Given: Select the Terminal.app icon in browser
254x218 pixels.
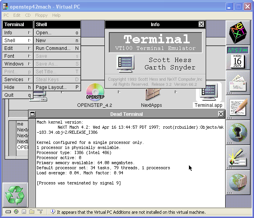Looking at the screenshot, I should click(x=209, y=92).
